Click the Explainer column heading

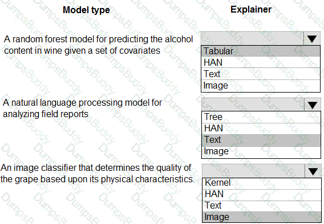point(251,10)
